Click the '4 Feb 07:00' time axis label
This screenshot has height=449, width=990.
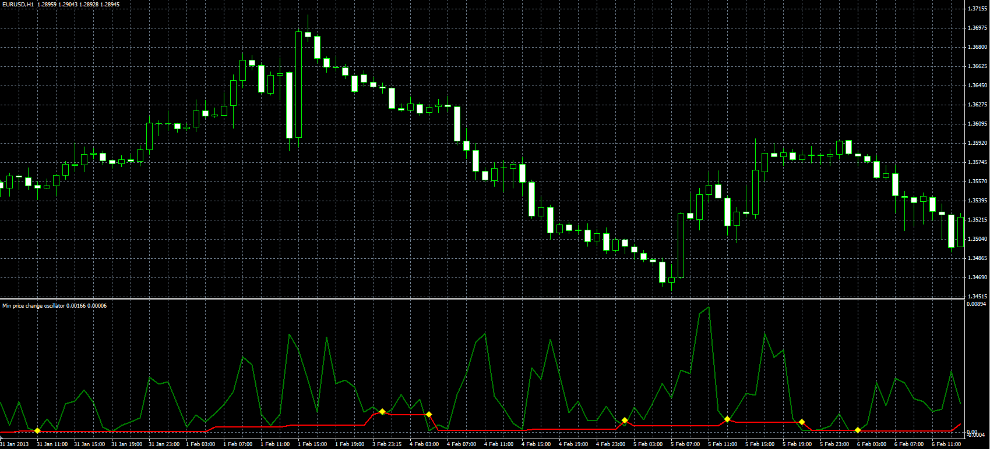pyautogui.click(x=461, y=444)
